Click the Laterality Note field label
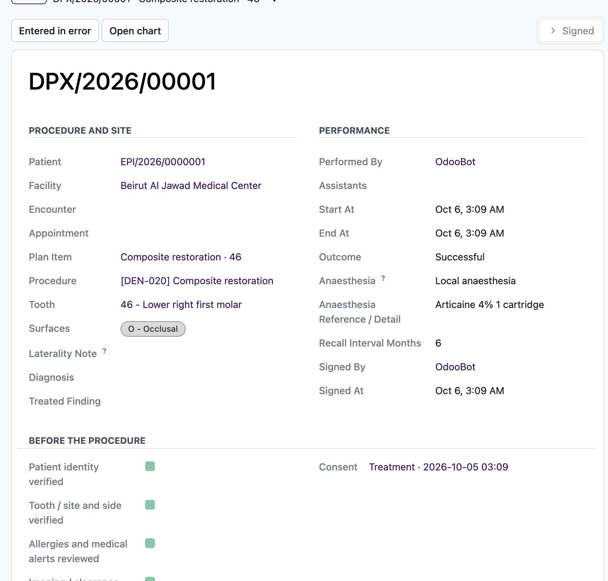Image resolution: width=608 pixels, height=581 pixels. (x=63, y=354)
